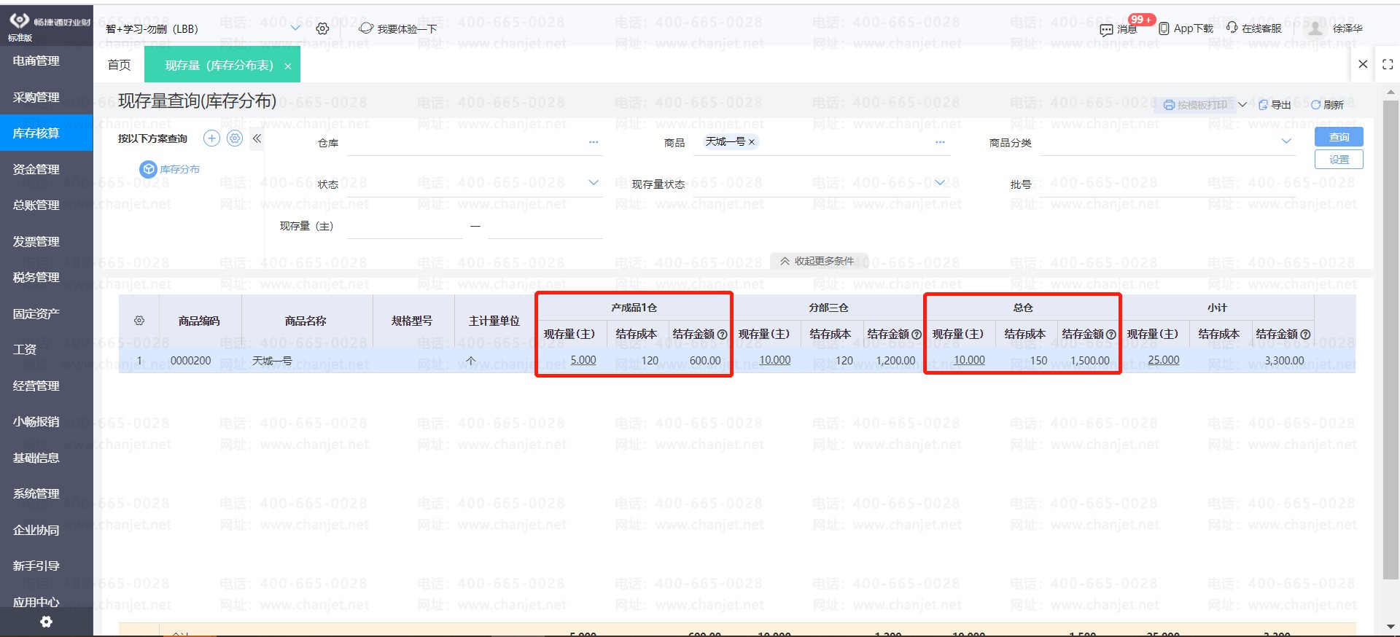The width and height of the screenshot is (1400, 637).
Task: Toggle fullscreen mode icon
Action: [x=1388, y=64]
